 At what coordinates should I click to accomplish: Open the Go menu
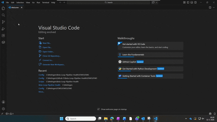tap(33, 3)
